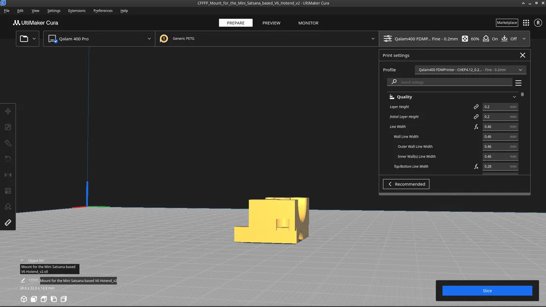The width and height of the screenshot is (546, 307).
Task: Collapse the print settings summary chevron
Action: (x=524, y=39)
